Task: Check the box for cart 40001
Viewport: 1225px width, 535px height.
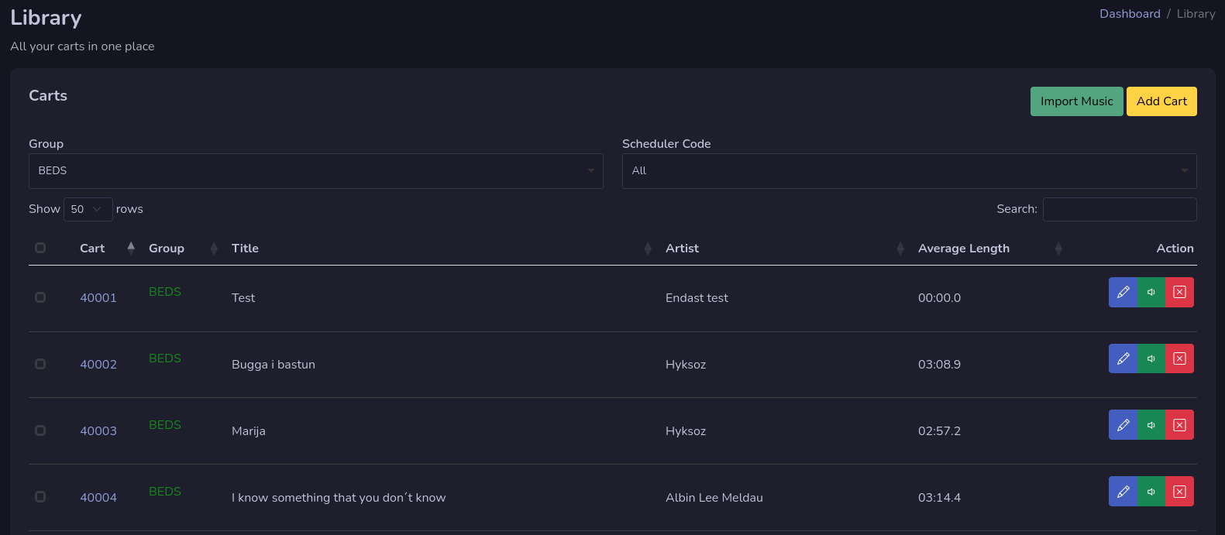Action: coord(40,297)
